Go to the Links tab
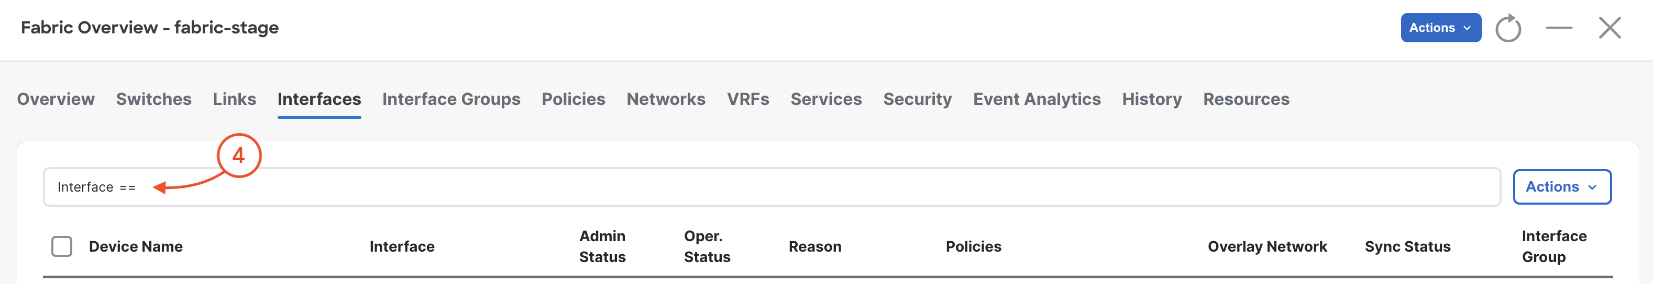This screenshot has height=284, width=1653. pyautogui.click(x=234, y=99)
